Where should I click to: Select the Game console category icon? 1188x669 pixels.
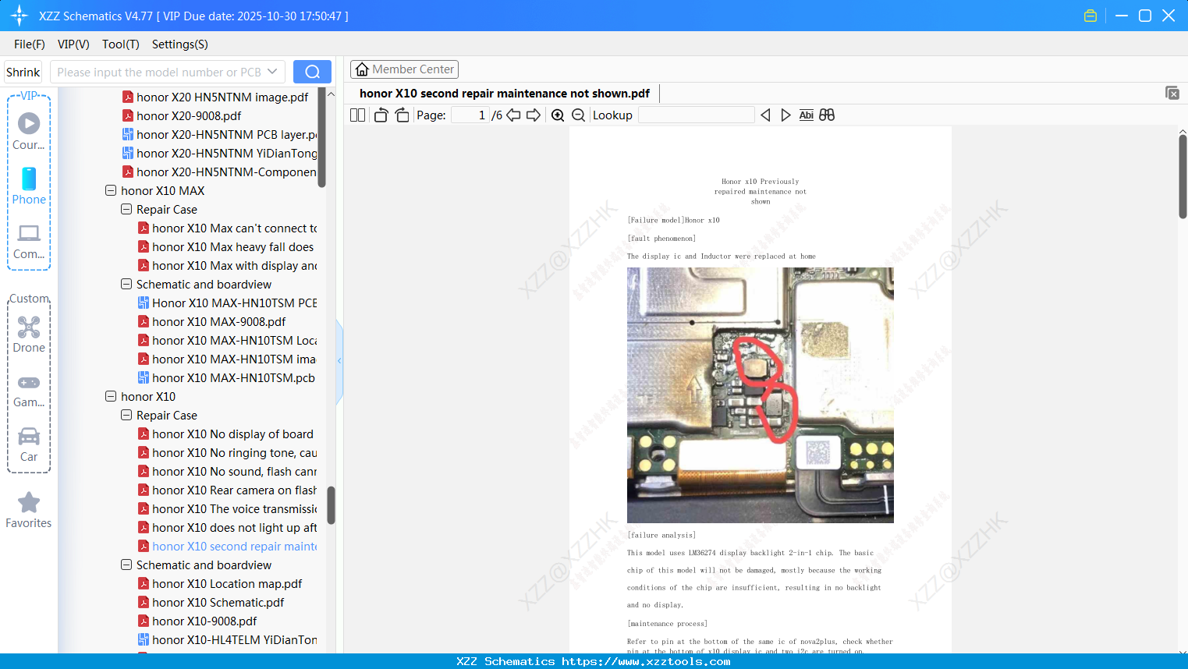[29, 390]
